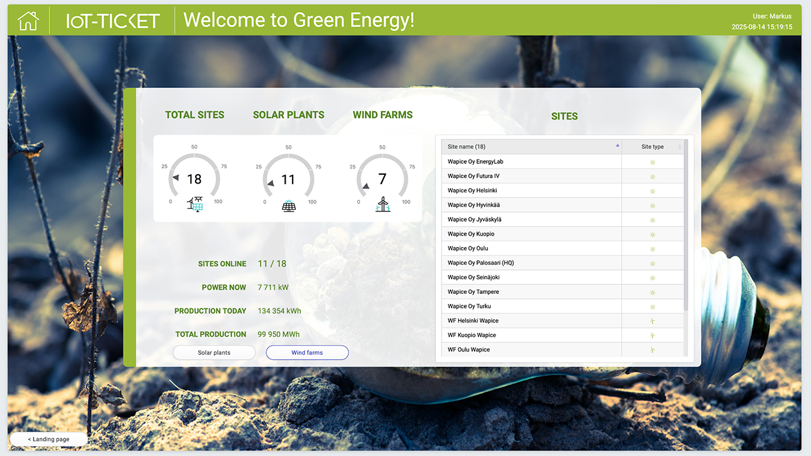Select the WF Kuopio Wapice site name
Screen dimensions: 811x456
point(471,336)
